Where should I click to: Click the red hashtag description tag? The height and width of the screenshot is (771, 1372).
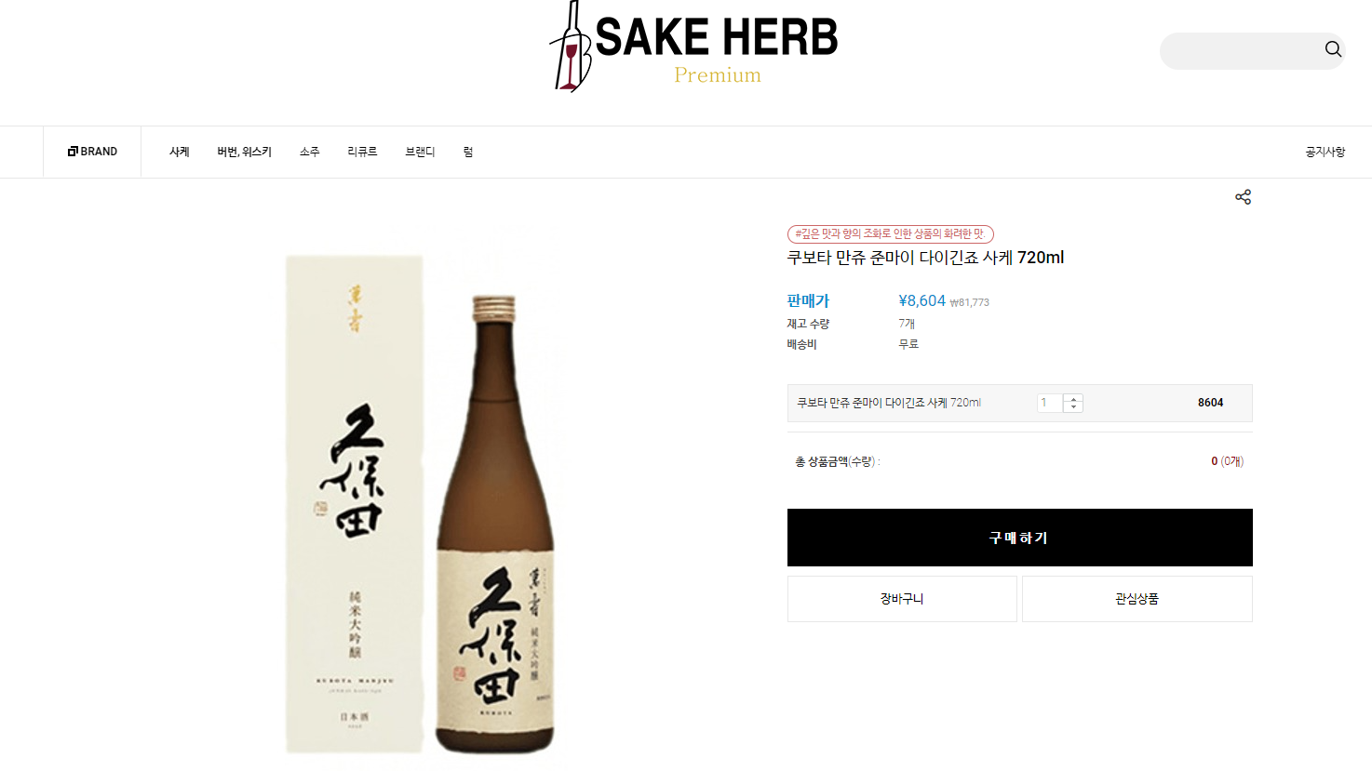pyautogui.click(x=891, y=233)
